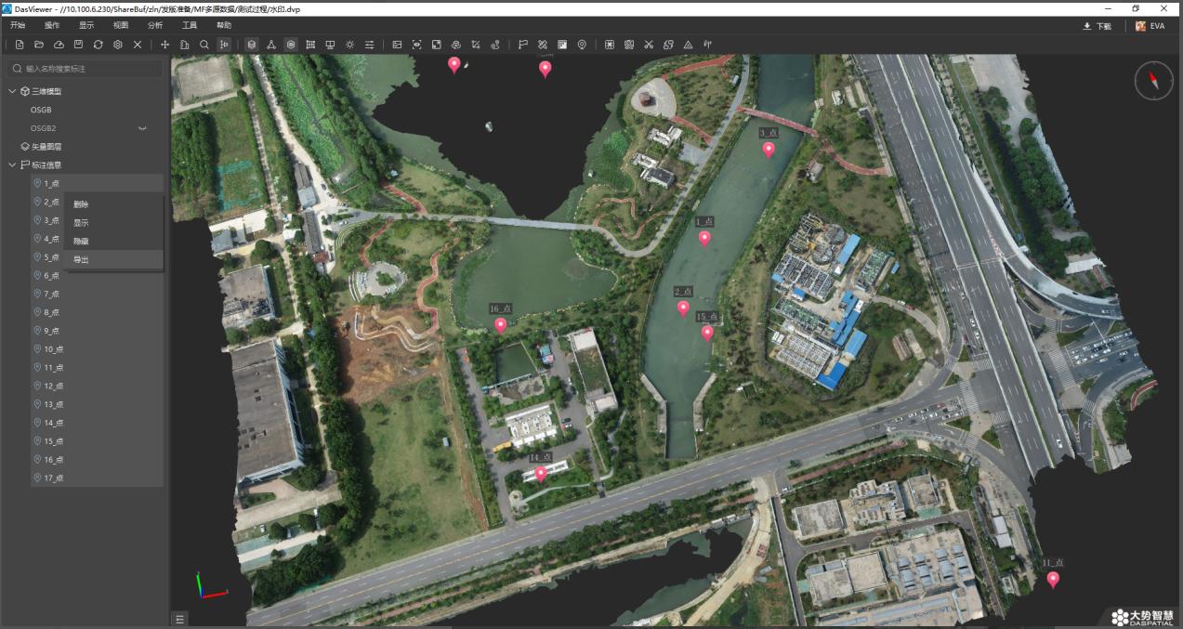Screen dimensions: 1183x629
Task: Select the four-way pan arrows tool
Action: pyautogui.click(x=165, y=45)
